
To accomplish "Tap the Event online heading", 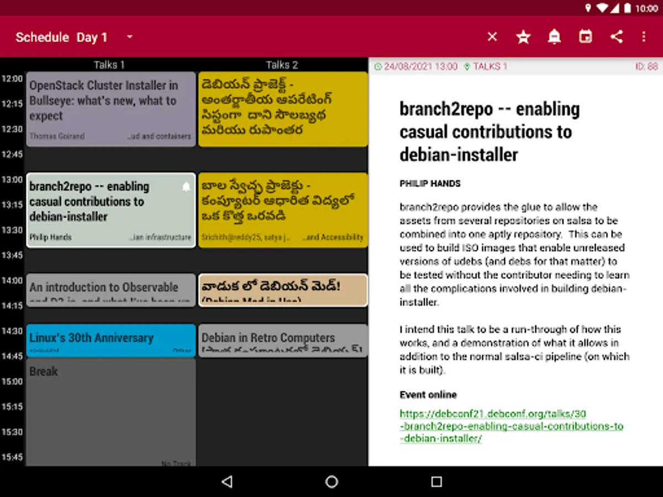I will pos(428,395).
